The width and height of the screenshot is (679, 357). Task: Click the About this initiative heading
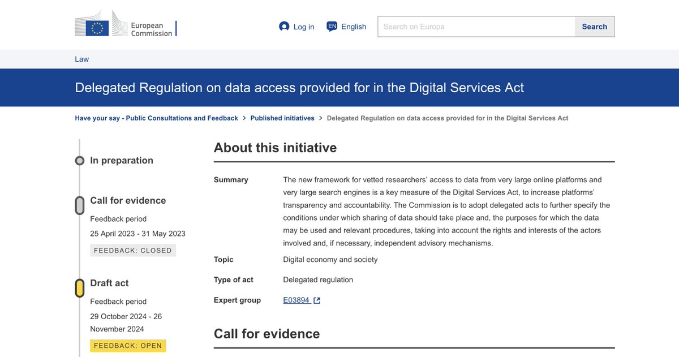[x=275, y=148]
